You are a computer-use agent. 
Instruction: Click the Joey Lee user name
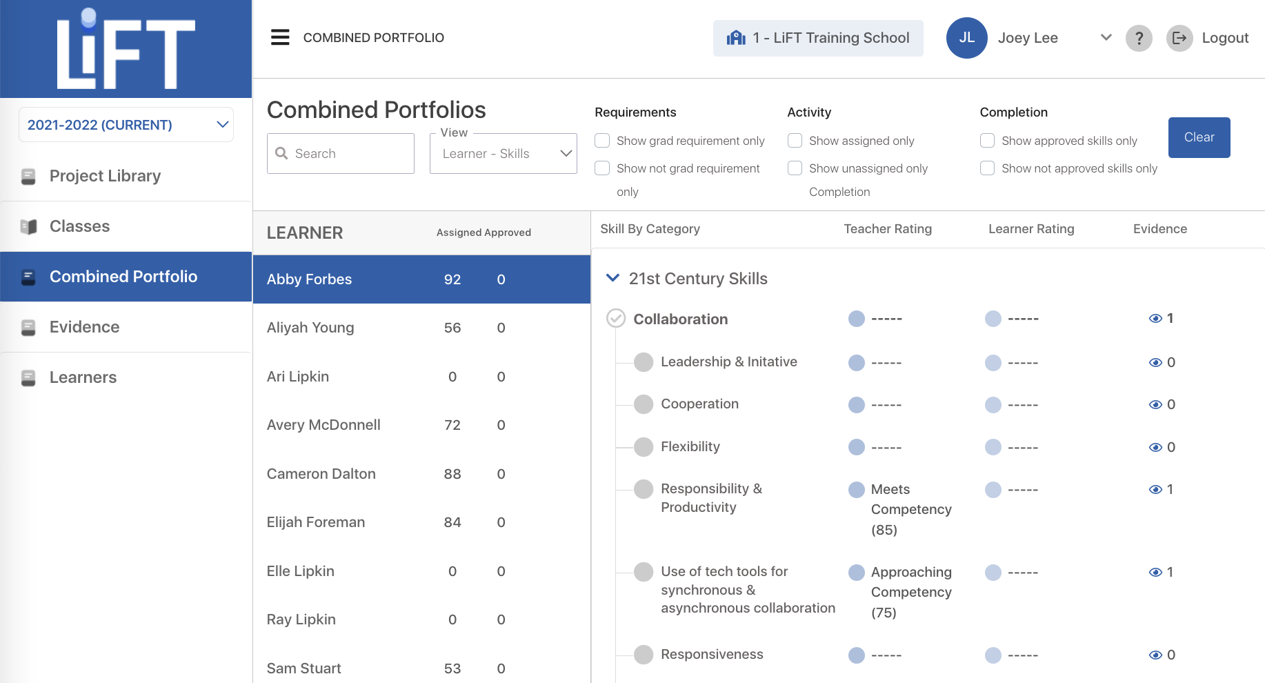coord(1027,38)
